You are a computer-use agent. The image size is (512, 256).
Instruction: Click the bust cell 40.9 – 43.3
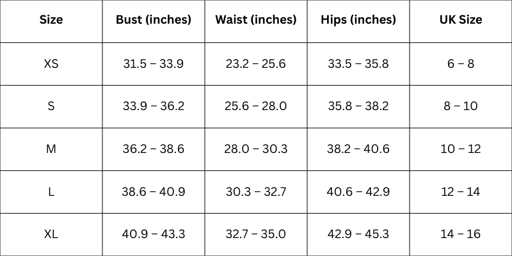154,234
